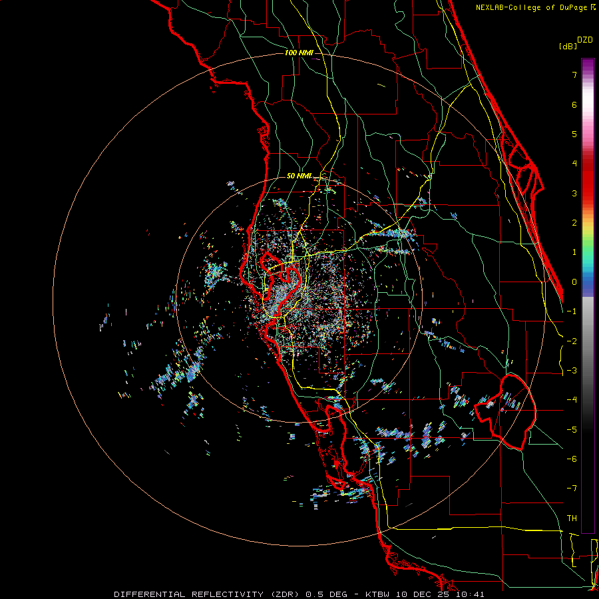Click the "-4" value on the color scale
The height and width of the screenshot is (599, 599).
(572, 400)
